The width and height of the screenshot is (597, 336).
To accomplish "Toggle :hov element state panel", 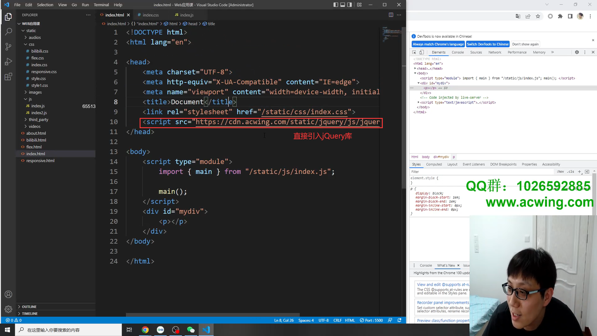I will [x=561, y=172].
